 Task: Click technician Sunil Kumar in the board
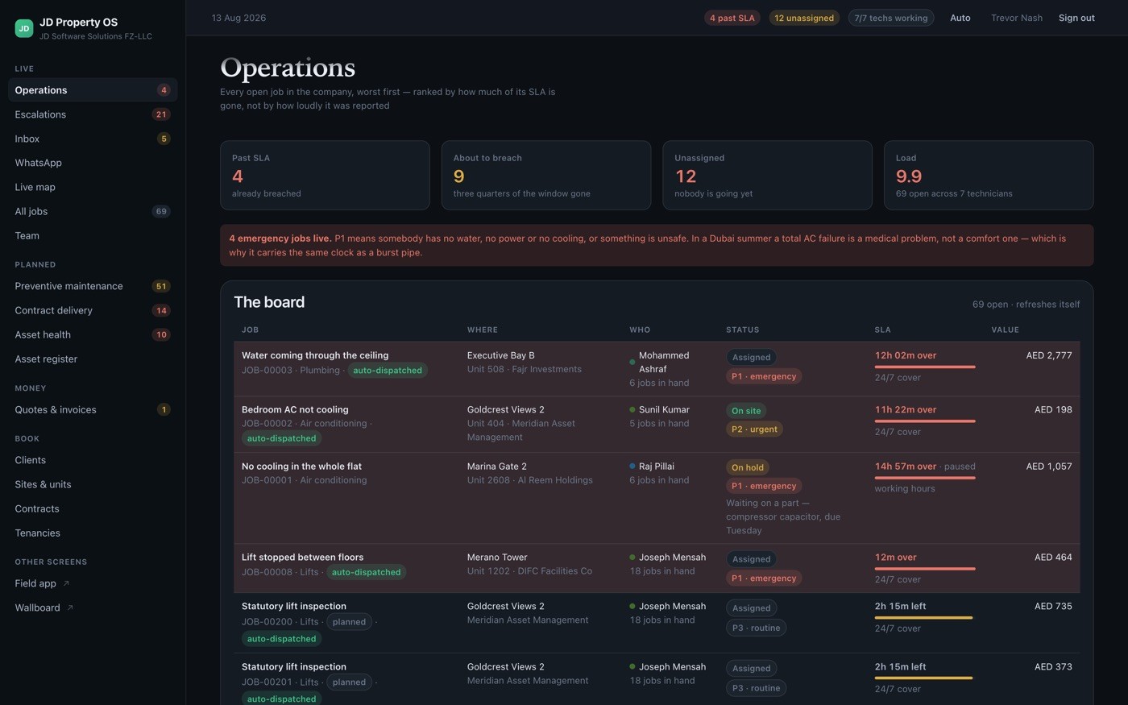point(664,409)
